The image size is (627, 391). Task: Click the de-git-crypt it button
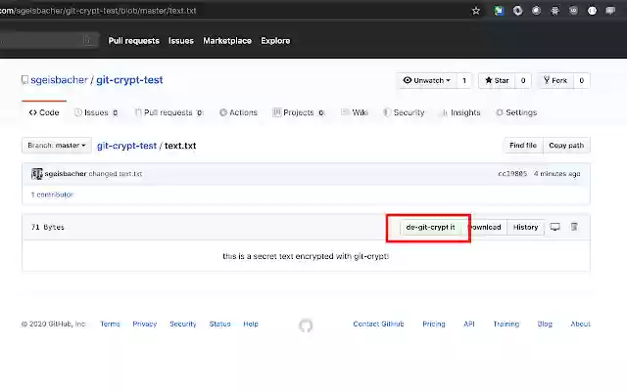tap(430, 227)
